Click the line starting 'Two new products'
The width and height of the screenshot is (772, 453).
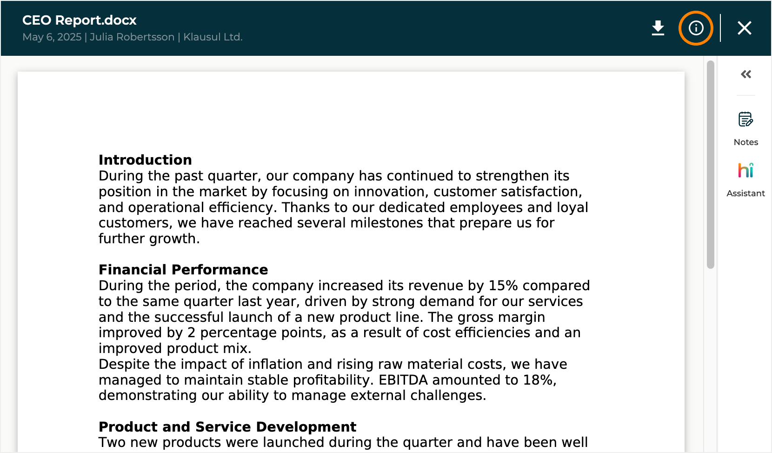[343, 442]
